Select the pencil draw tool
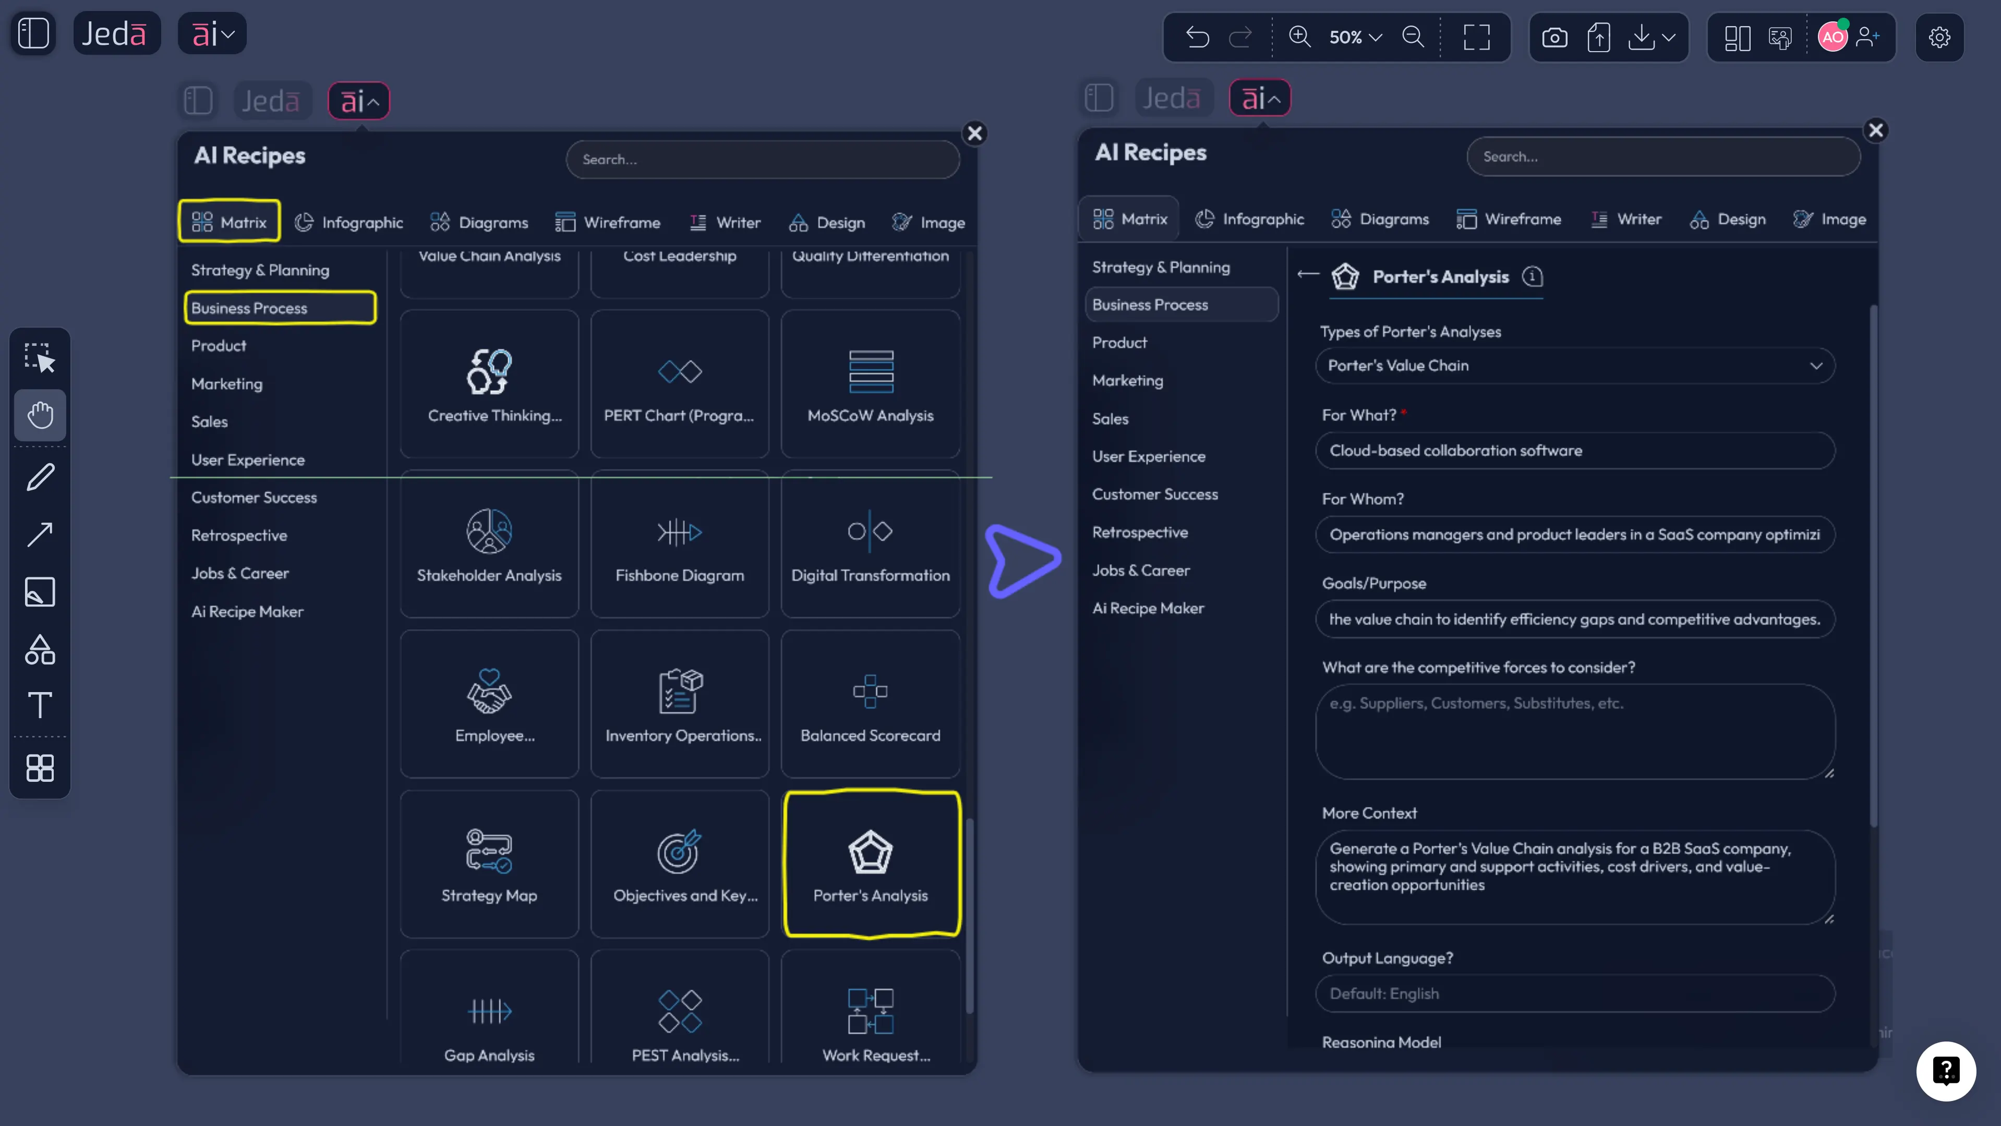Image resolution: width=2001 pixels, height=1126 pixels. (40, 477)
